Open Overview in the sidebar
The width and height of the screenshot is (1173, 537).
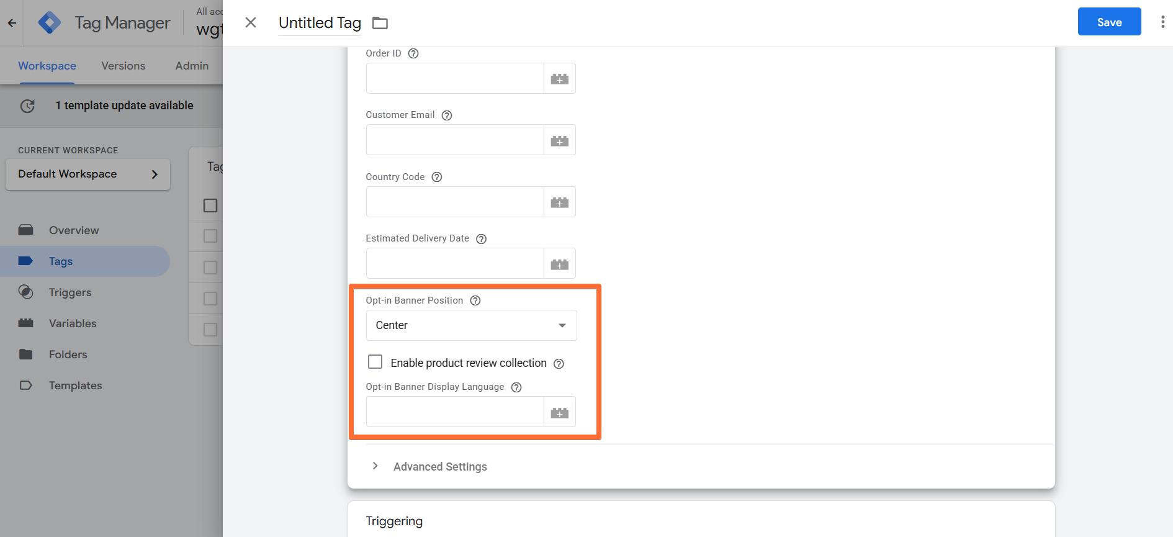85,230
